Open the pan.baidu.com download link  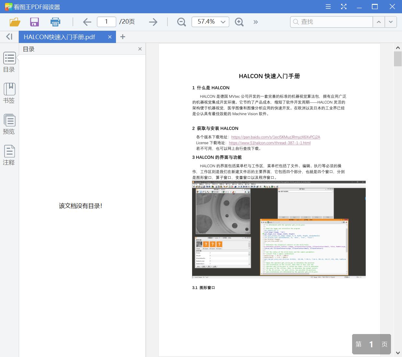(276, 137)
